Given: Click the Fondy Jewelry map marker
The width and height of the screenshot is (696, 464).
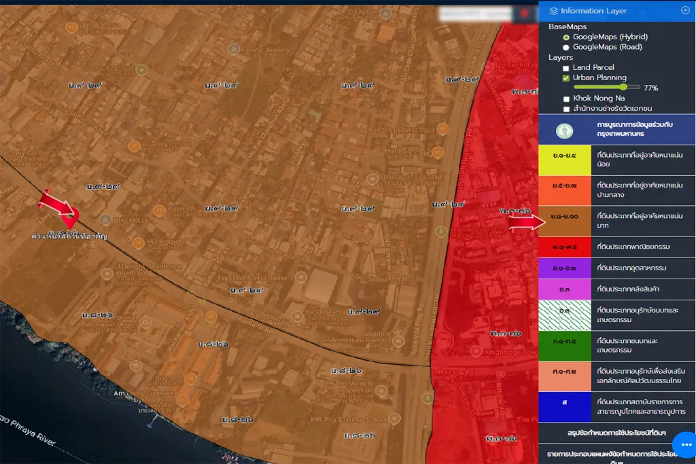Looking at the screenshot, I should pyautogui.click(x=234, y=49).
